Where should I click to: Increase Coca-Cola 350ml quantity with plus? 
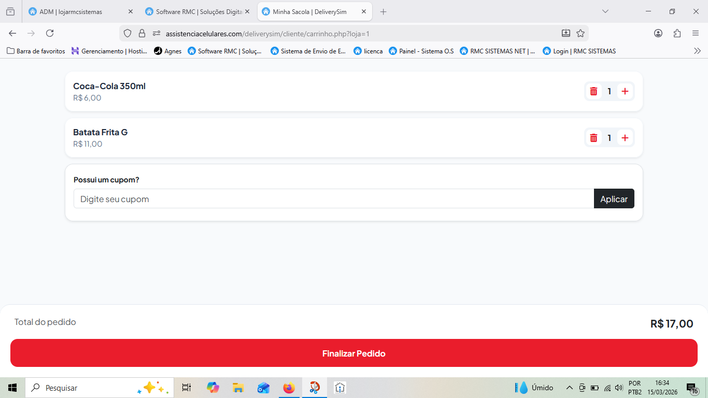tap(625, 91)
